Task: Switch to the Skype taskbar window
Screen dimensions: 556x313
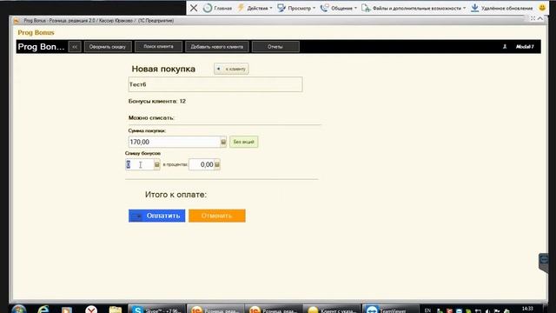Action: [x=156, y=309]
